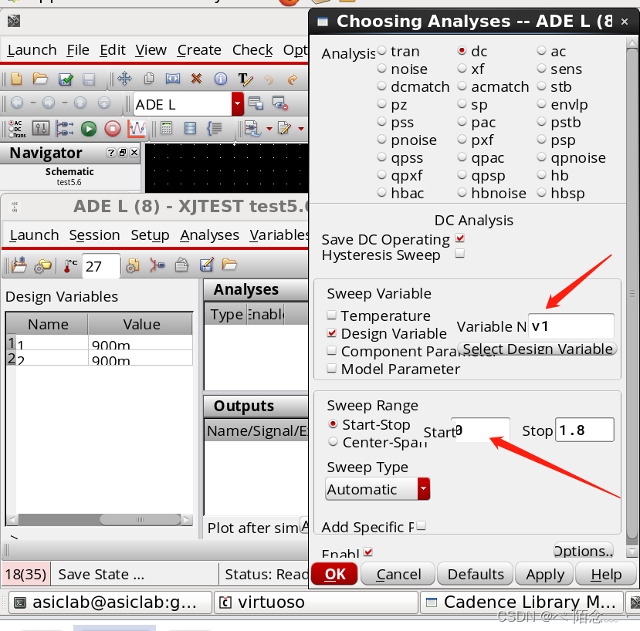Screen dimensions: 640x631
Task: Open the Sweep Type Automatic dropdown
Action: 378,488
